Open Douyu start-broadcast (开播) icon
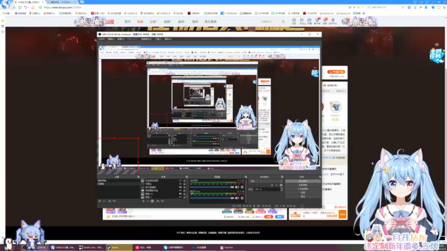The height and width of the screenshot is (251, 447). point(310,21)
